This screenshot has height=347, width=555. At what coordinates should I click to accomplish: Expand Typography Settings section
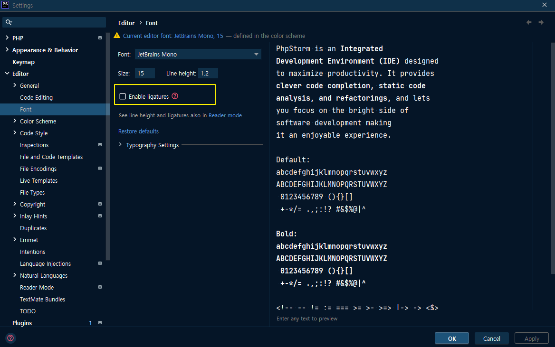[x=120, y=145]
